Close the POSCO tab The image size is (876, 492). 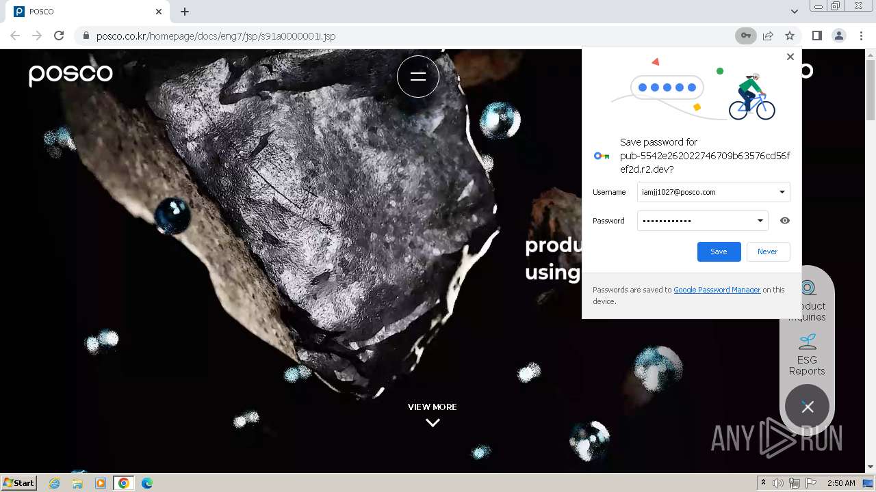point(159,12)
